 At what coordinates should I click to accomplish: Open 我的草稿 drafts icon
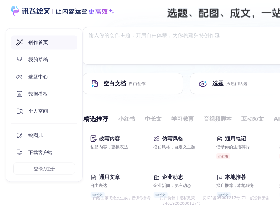[20, 59]
